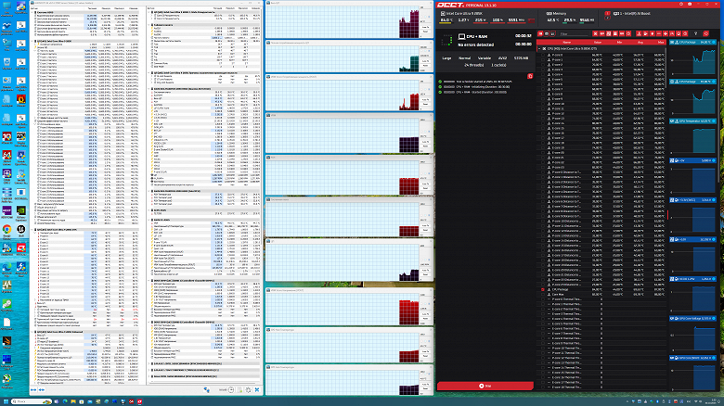Screen dimensions: 724x406
Task: Click the Normal mode setting in OCCT
Action: pos(464,58)
